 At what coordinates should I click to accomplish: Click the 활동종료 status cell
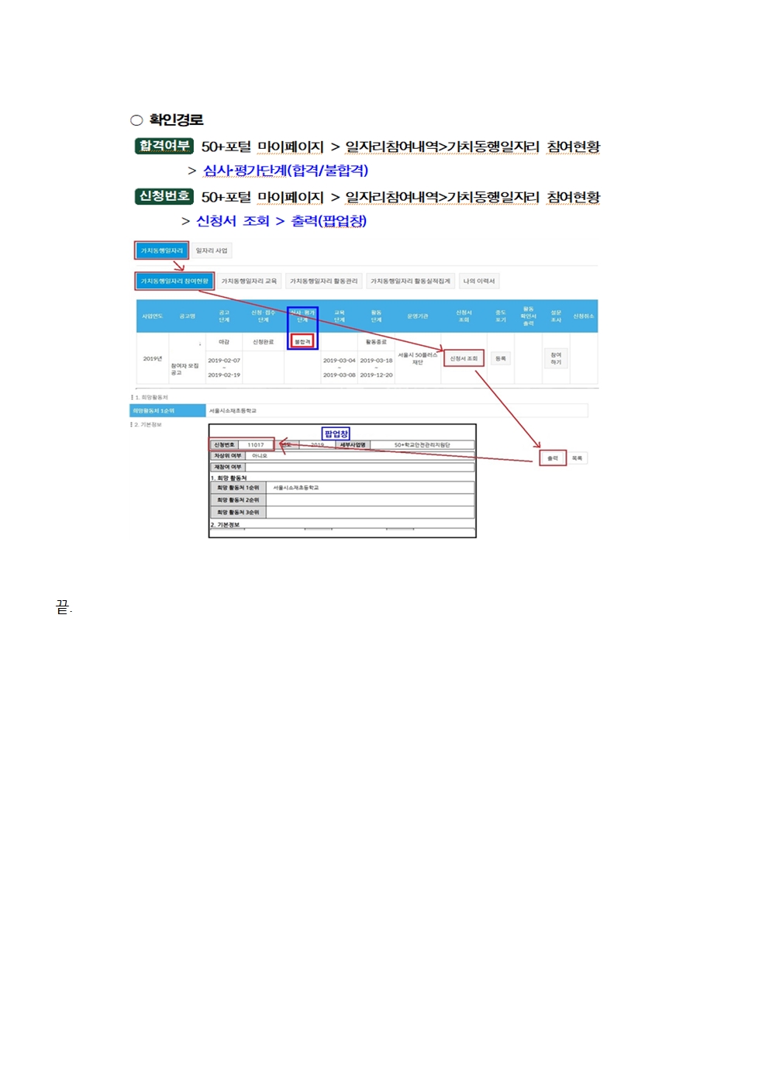click(x=376, y=341)
